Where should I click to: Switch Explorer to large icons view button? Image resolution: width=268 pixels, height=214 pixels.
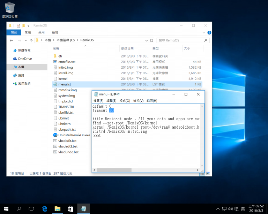[208, 173]
